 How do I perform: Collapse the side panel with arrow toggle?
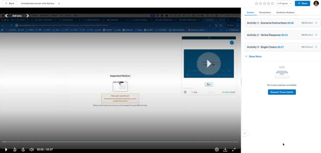tap(245, 133)
